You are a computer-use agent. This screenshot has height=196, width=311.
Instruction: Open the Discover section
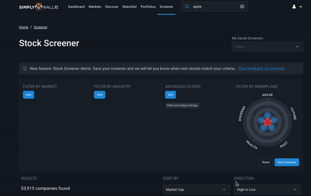(111, 7)
